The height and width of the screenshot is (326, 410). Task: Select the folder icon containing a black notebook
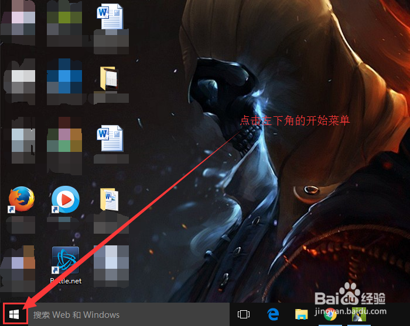click(x=110, y=78)
